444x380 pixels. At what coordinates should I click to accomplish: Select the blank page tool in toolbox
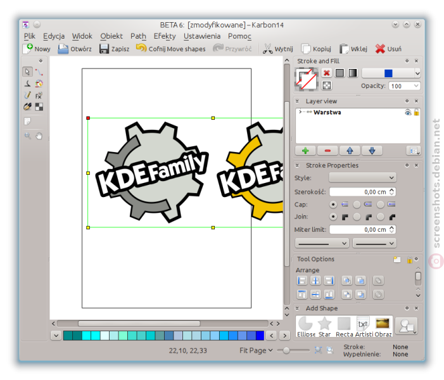pos(27,122)
